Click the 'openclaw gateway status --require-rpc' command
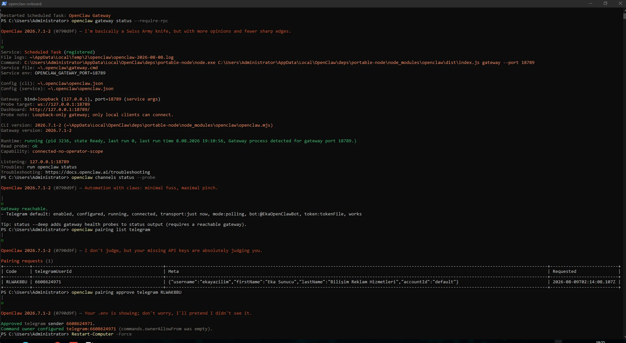Viewport: 626px width, 343px height. tap(120, 21)
